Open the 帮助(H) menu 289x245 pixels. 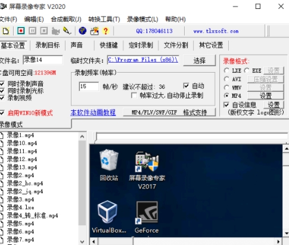point(175,19)
